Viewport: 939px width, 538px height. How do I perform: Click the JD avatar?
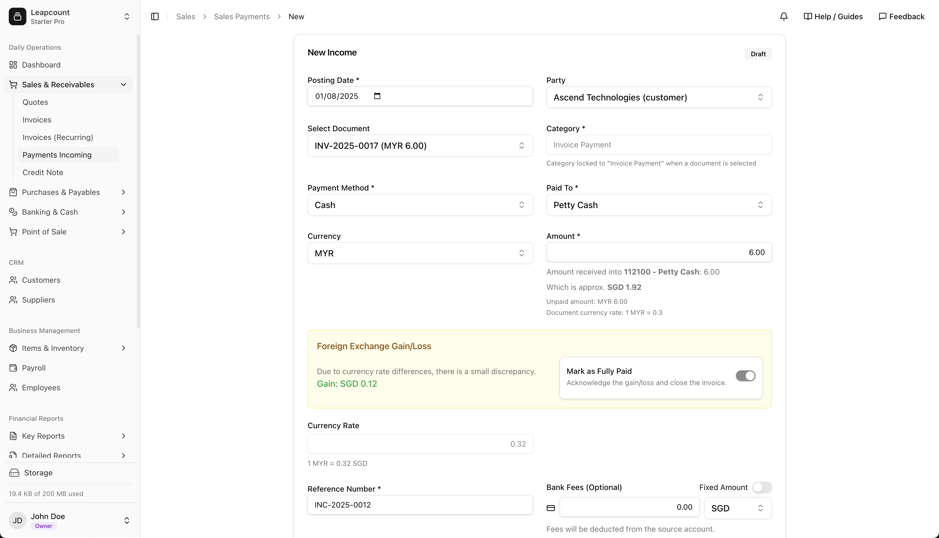(17, 520)
